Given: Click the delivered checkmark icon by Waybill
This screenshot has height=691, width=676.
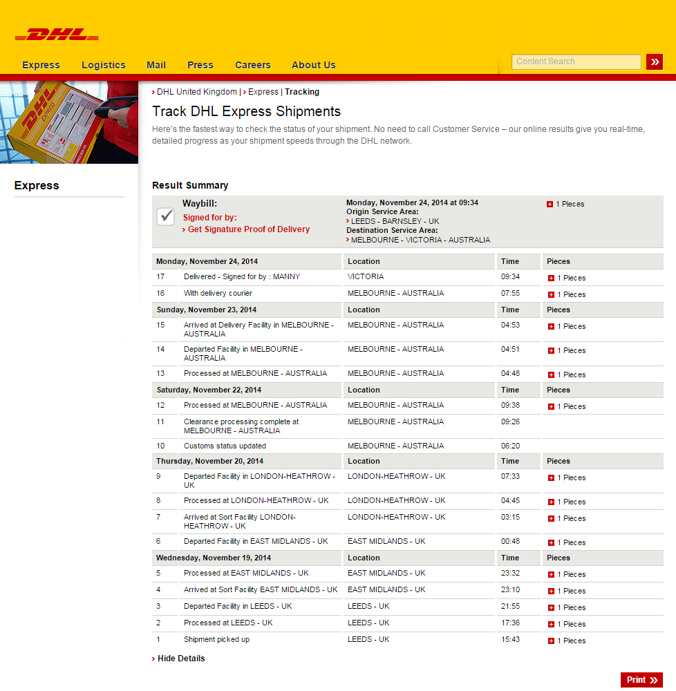Looking at the screenshot, I should point(166,217).
